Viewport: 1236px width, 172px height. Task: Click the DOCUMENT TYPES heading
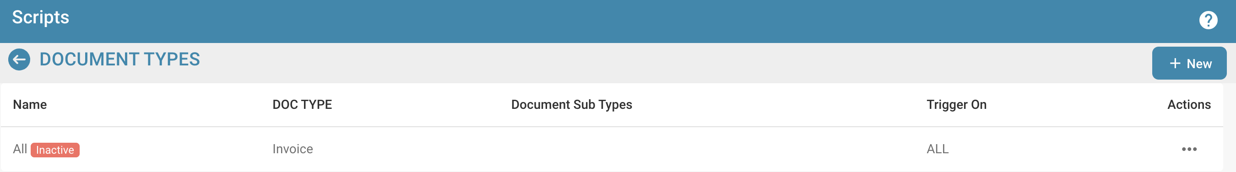pyautogui.click(x=119, y=59)
